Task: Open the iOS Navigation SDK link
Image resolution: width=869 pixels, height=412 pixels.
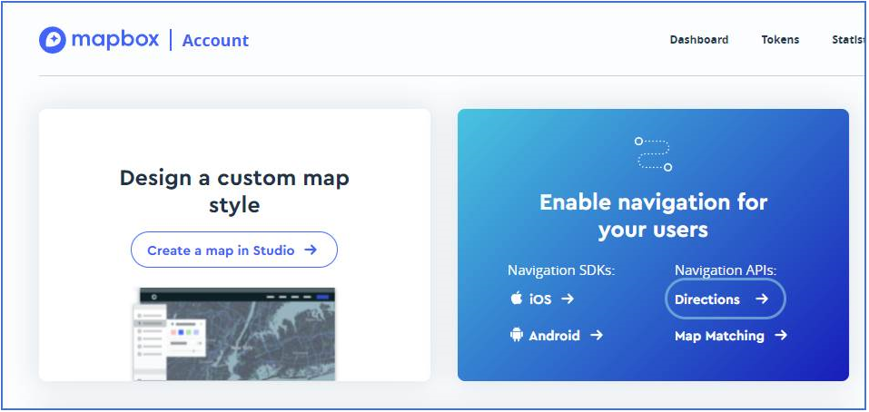Action: point(541,299)
